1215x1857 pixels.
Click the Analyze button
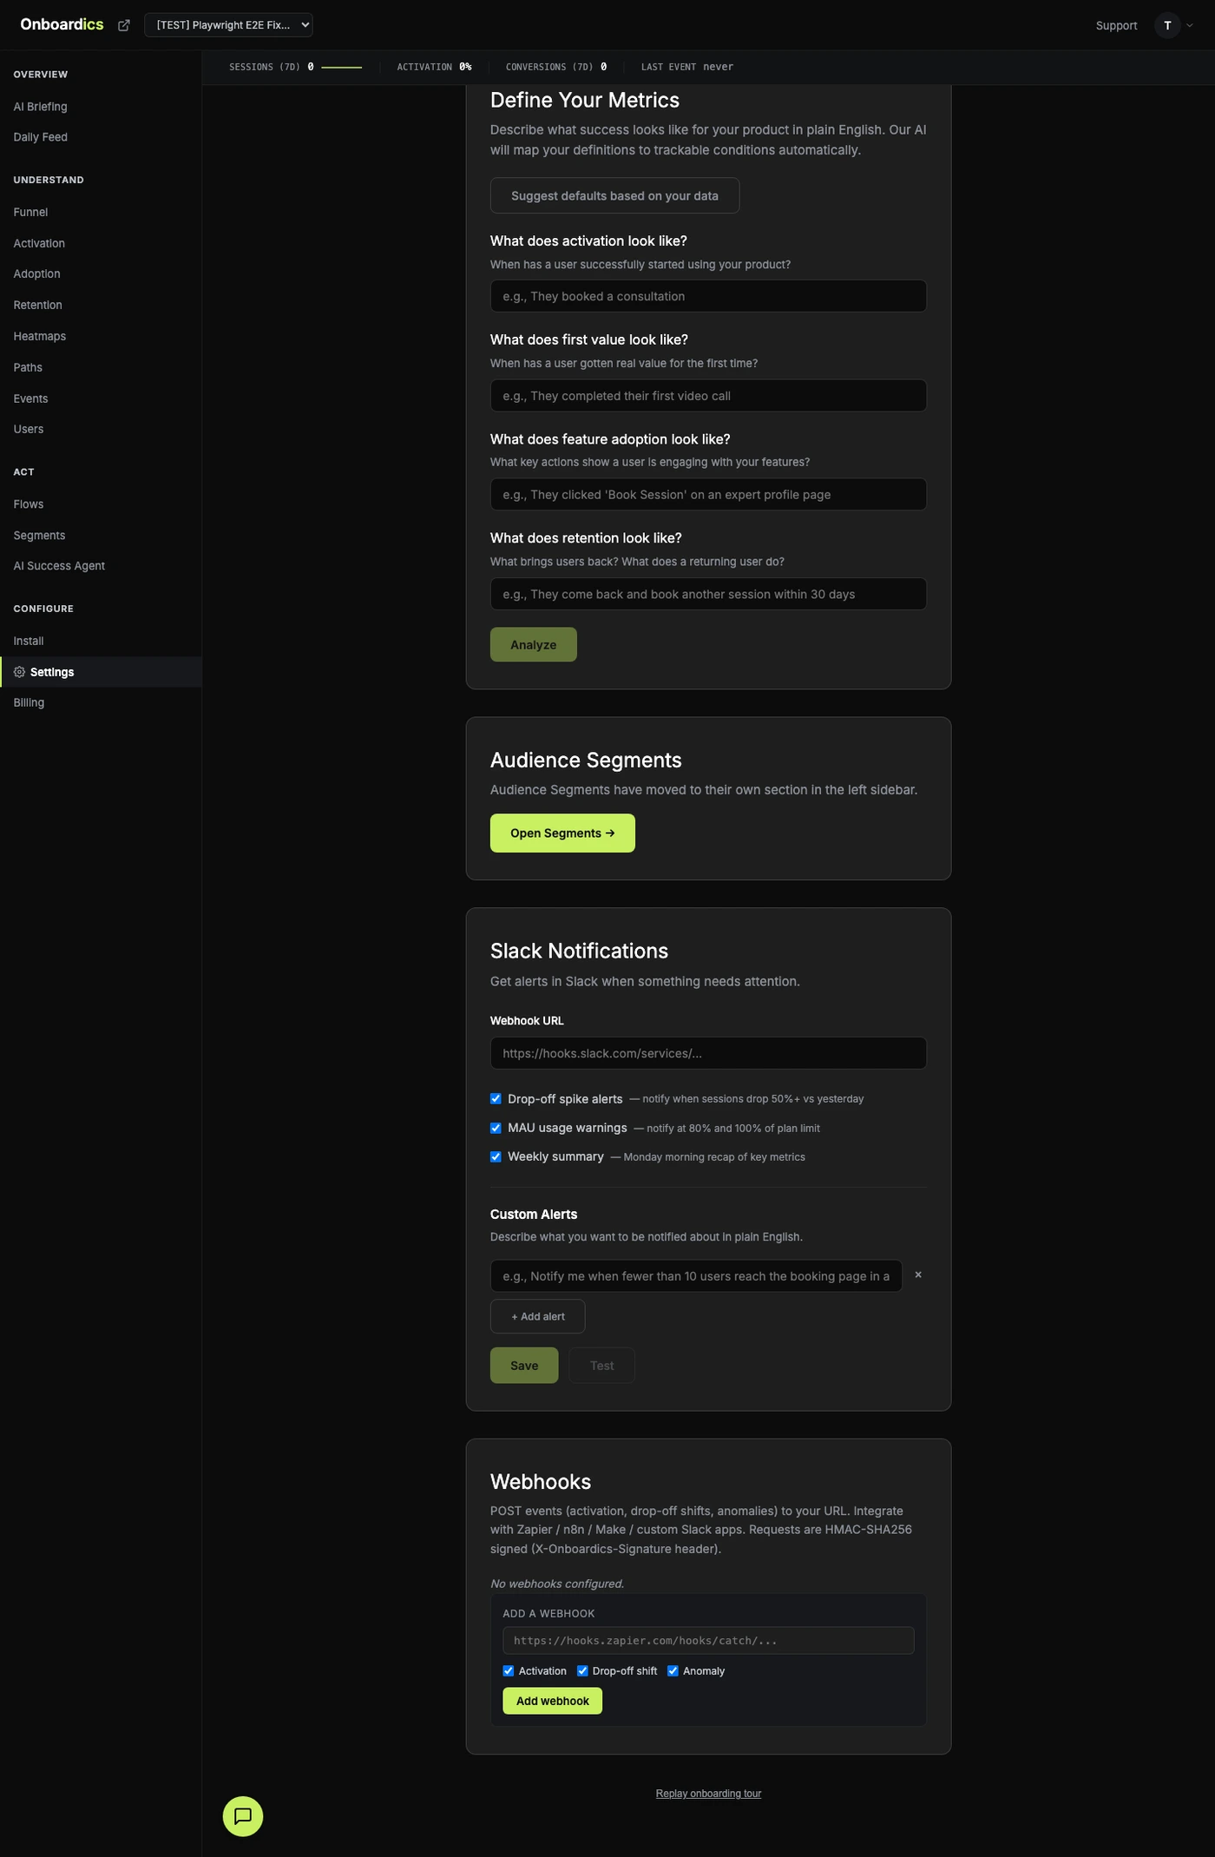533,644
